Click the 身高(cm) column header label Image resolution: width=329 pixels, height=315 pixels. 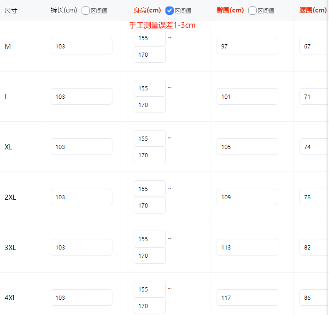coord(147,10)
